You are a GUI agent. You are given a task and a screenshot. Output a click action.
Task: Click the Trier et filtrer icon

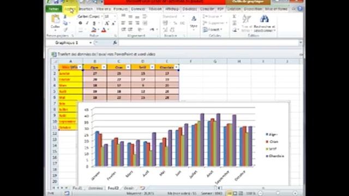246,19
